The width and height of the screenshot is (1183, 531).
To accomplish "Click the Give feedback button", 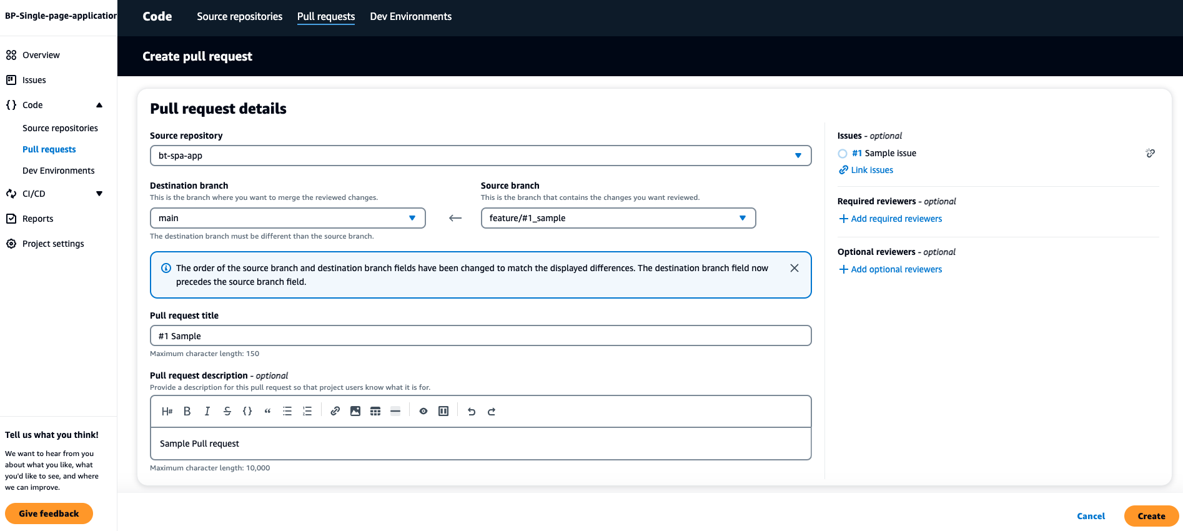I will point(49,514).
